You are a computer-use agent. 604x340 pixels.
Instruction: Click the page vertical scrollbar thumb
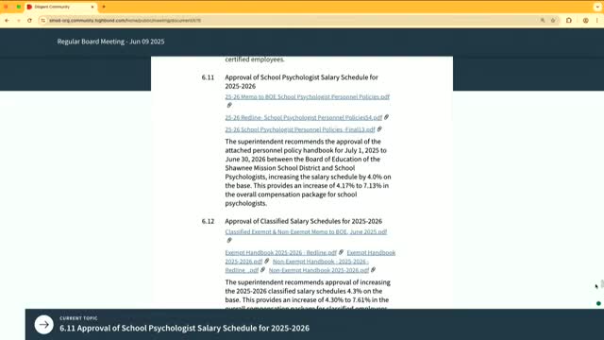click(x=602, y=284)
